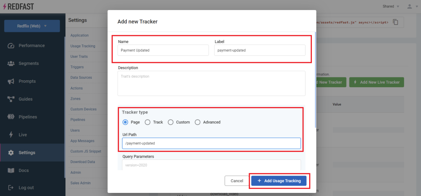Select the Page tracker type
Screen dimensions: 421x196
125,122
